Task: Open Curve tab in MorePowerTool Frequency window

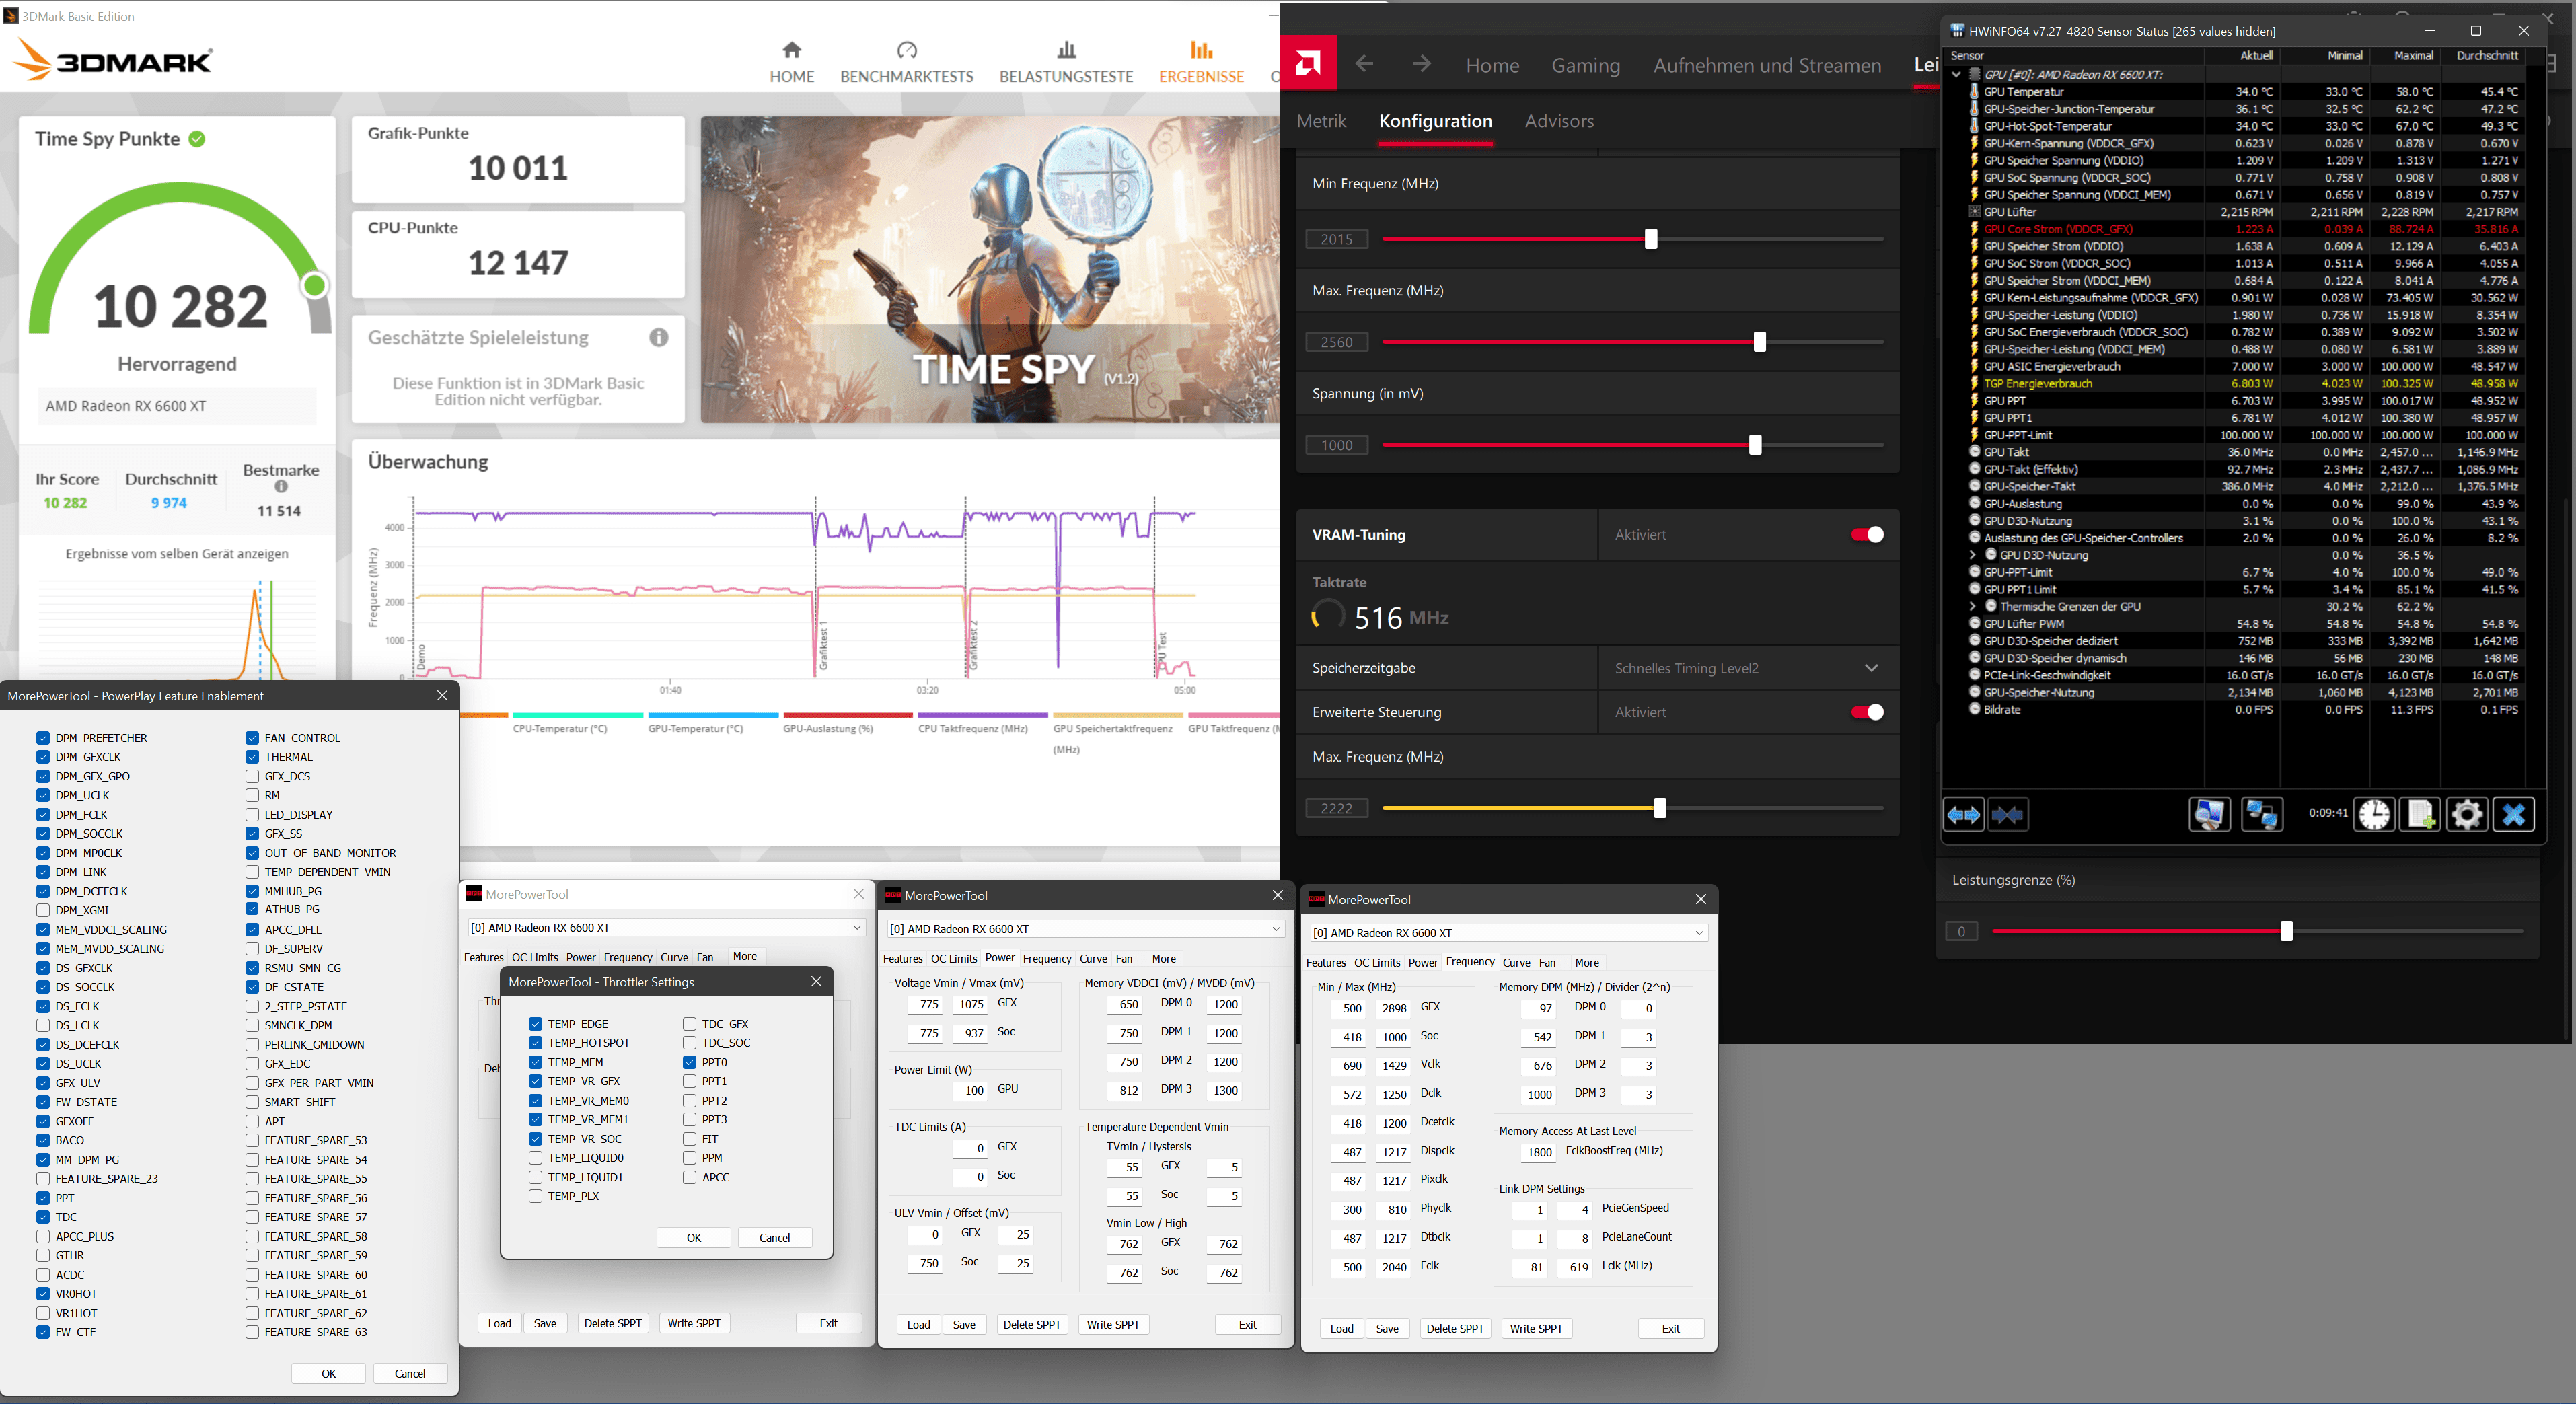Action: click(1516, 963)
